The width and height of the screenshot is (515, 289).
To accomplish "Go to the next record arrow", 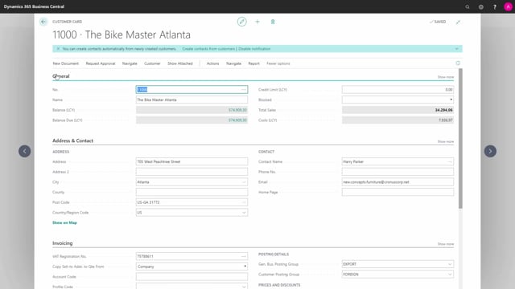I will click(x=490, y=151).
